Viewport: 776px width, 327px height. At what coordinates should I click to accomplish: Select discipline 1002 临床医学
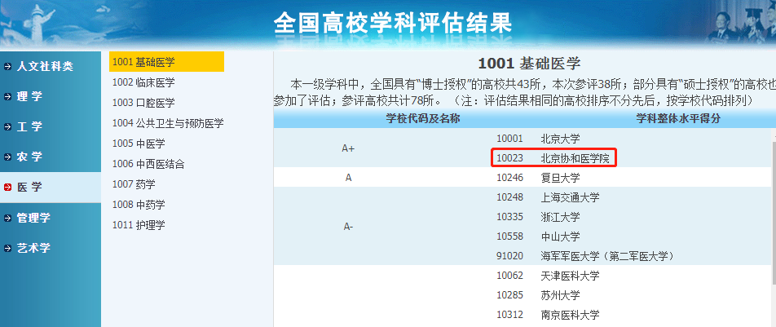pos(143,82)
